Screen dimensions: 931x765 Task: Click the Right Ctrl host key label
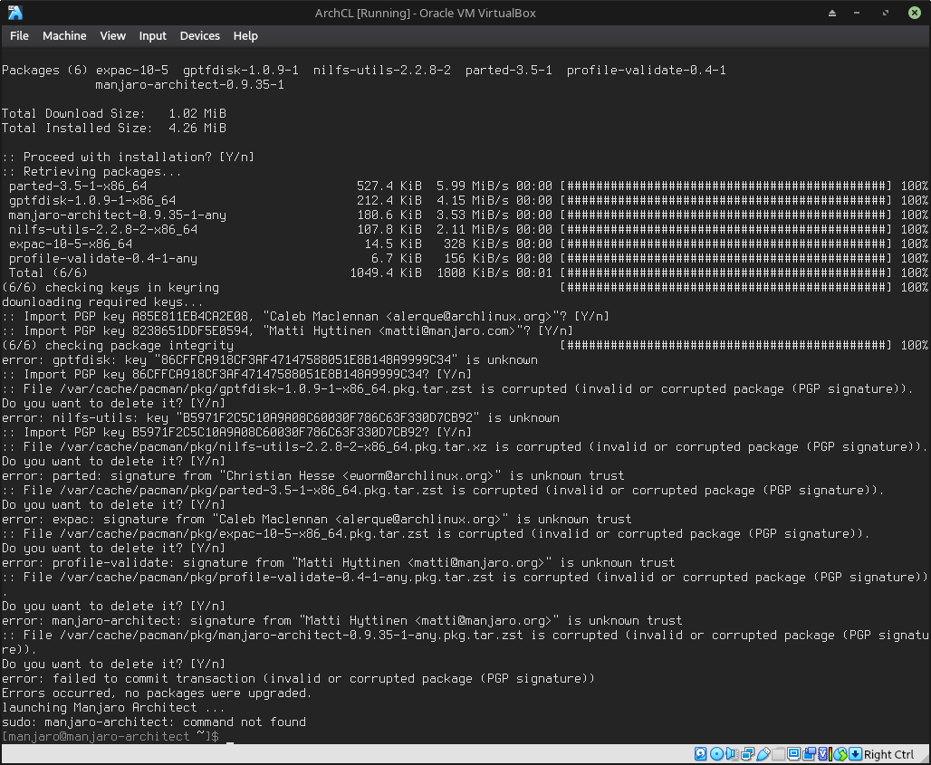[888, 754]
